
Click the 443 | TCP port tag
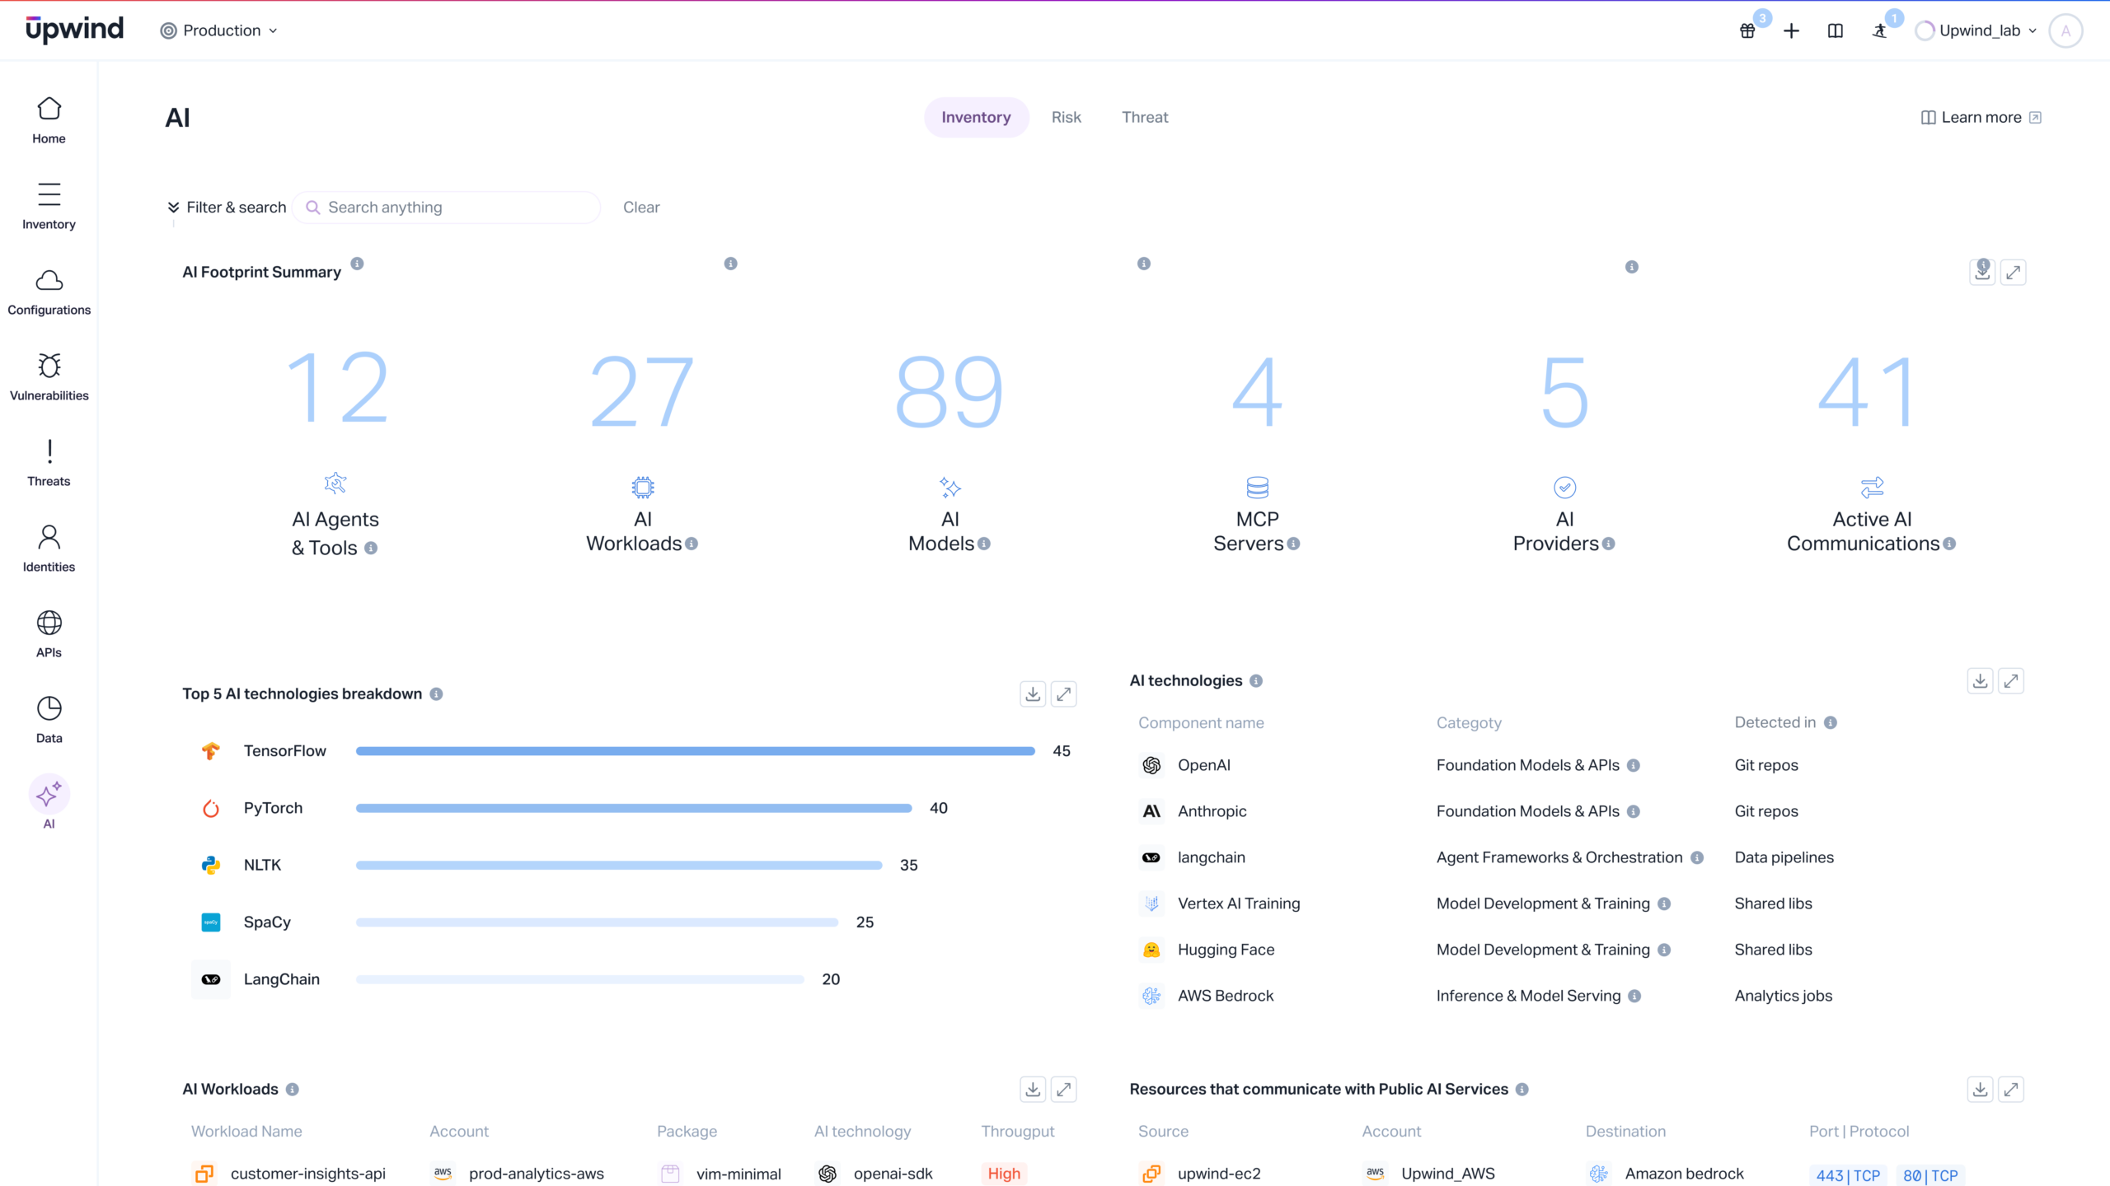point(1848,1175)
